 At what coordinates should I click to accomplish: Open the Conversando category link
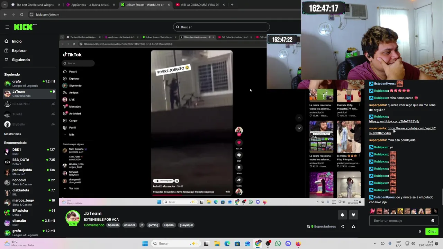pos(94,225)
